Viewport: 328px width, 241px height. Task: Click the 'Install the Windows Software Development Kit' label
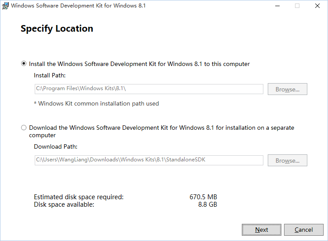tap(139, 64)
